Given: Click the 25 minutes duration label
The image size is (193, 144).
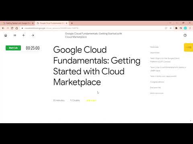Looking at the screenshot, I should coord(59,100).
